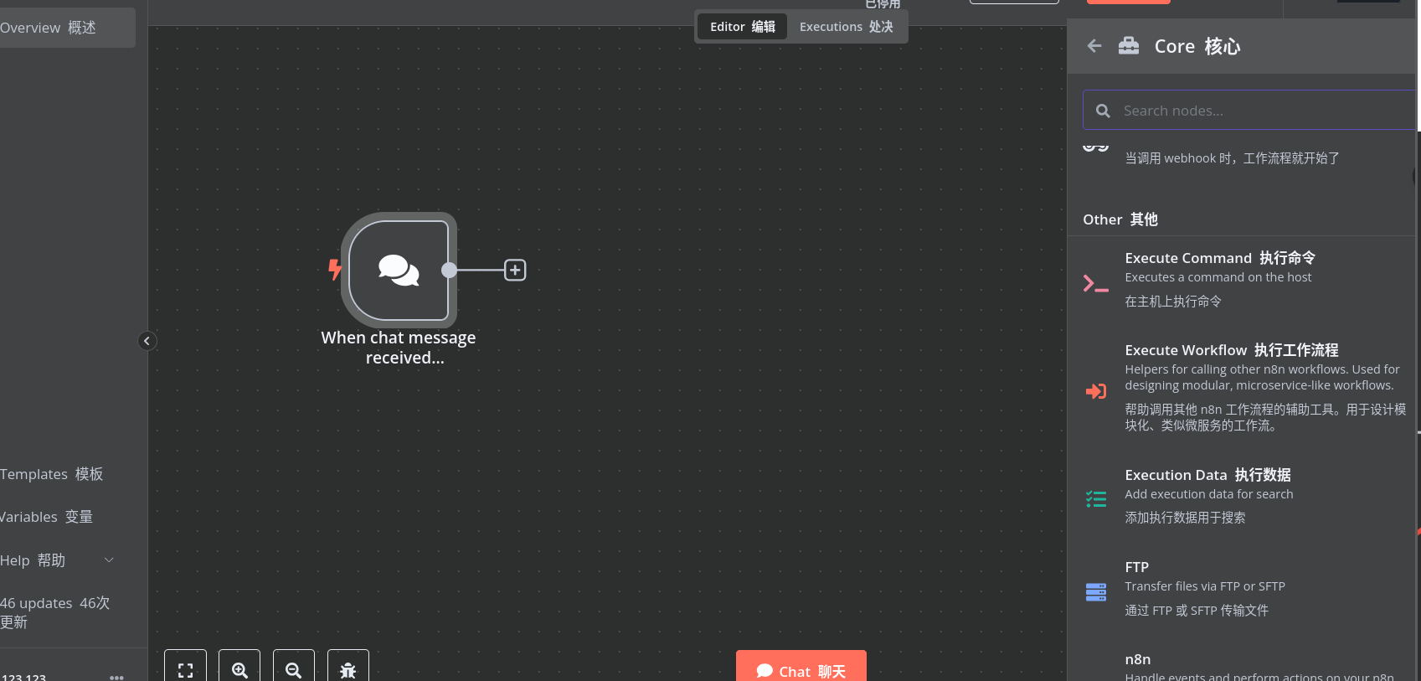Expand the Help menu chevron
The width and height of the screenshot is (1421, 681).
coord(109,560)
